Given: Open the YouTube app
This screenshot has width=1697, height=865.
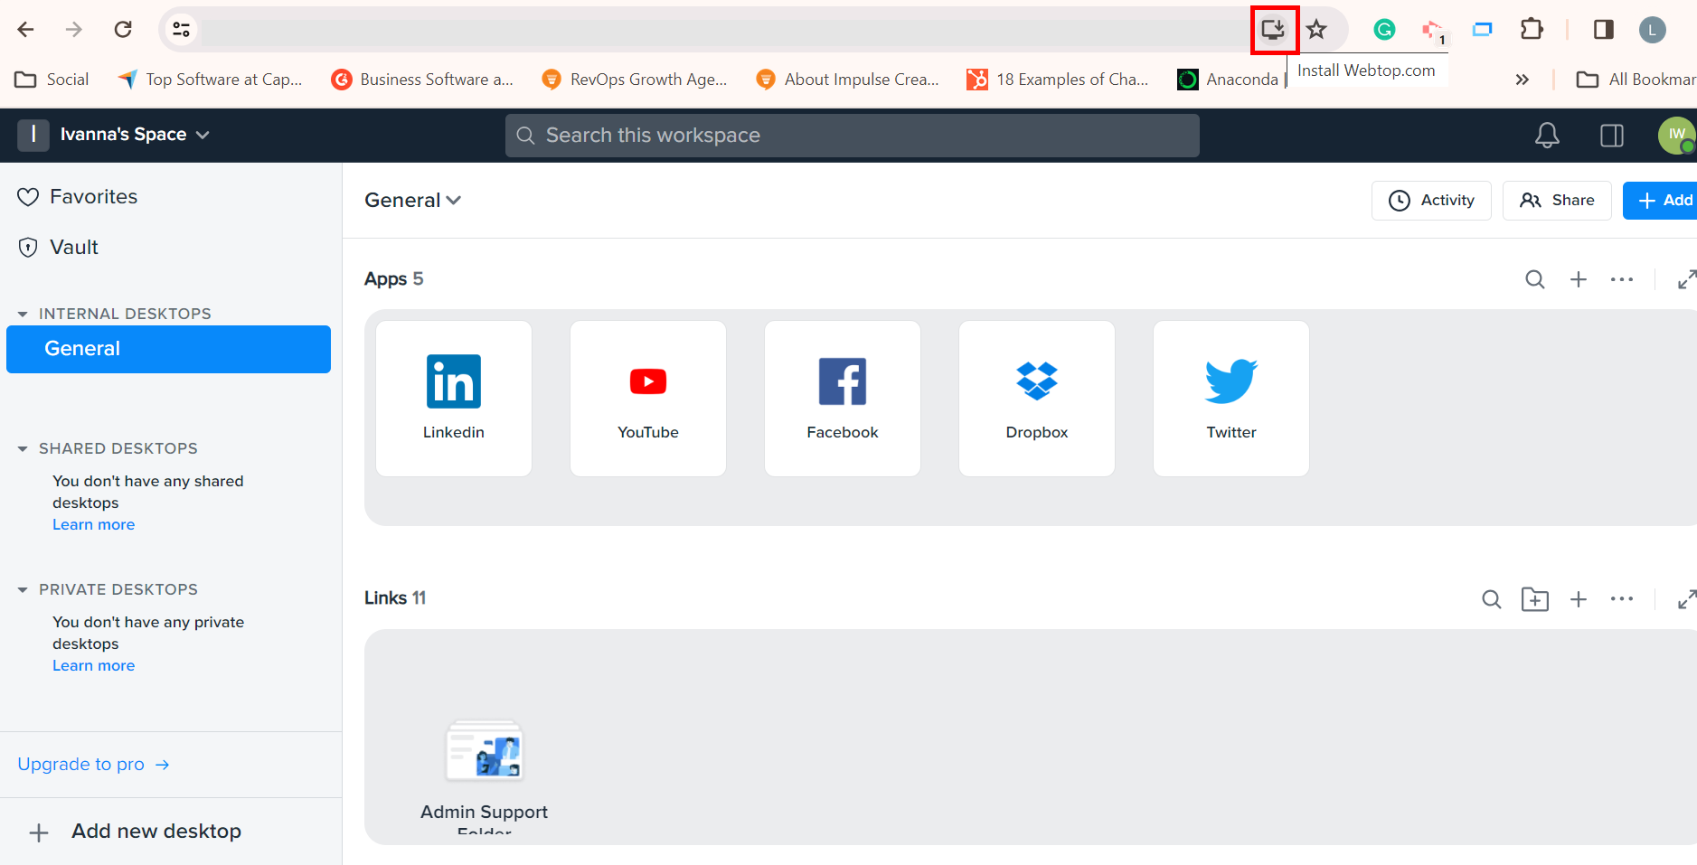Looking at the screenshot, I should [647, 398].
